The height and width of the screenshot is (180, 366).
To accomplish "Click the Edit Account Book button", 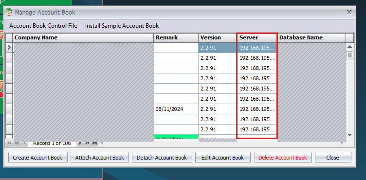I will click(x=223, y=158).
